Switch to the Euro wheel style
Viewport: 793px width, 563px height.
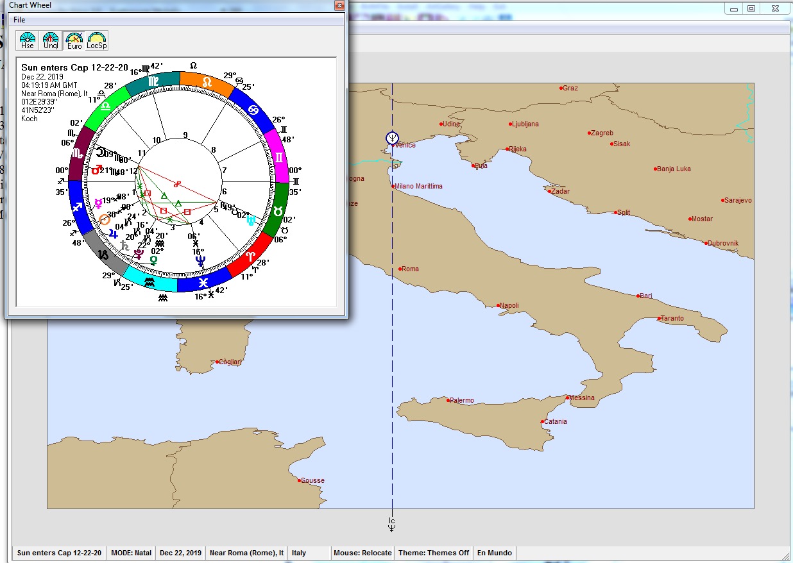click(74, 40)
